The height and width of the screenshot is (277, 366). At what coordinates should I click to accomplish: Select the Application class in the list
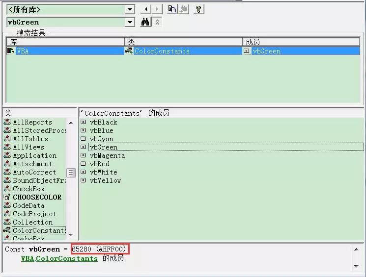click(34, 155)
